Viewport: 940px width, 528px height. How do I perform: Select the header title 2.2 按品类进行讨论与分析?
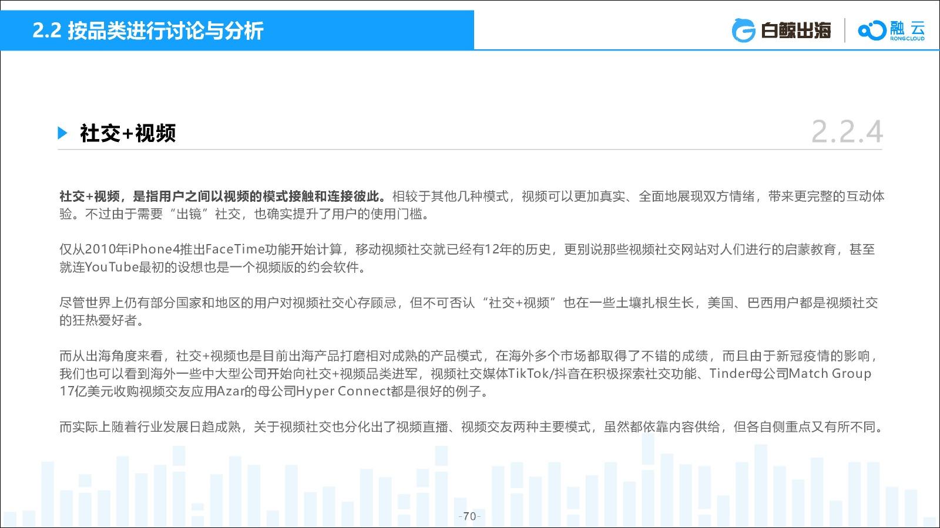tap(148, 31)
